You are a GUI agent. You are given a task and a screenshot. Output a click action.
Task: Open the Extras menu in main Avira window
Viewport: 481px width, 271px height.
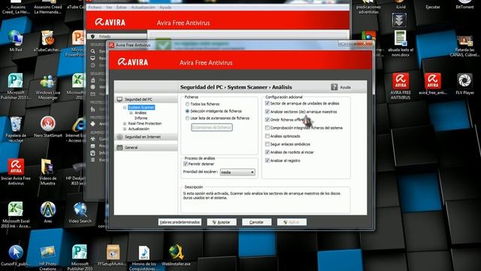click(122, 8)
